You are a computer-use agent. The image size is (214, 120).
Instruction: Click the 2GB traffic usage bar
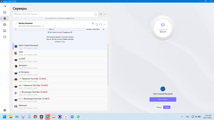tap(51, 29)
